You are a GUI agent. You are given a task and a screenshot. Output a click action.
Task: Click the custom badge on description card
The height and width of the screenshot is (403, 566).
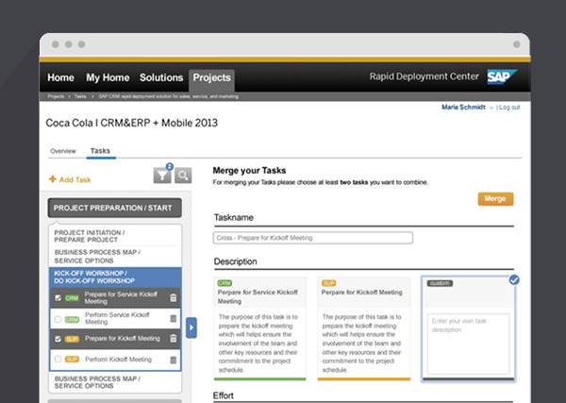tap(440, 283)
